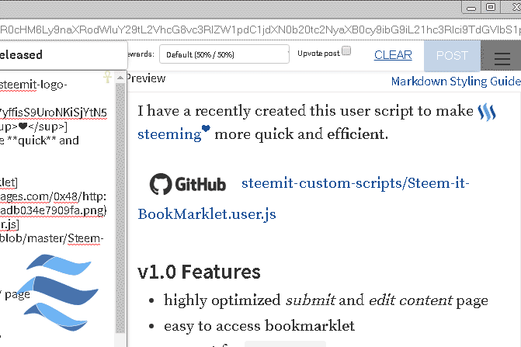The width and height of the screenshot is (521, 347).
Task: Open the Markdown Styling Guide link
Action: (x=455, y=81)
